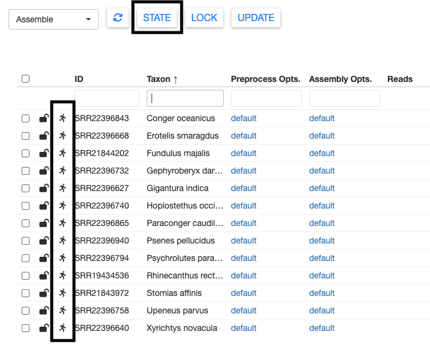Click running icon for SRR22396627 row
The image size is (430, 355).
coord(63,188)
